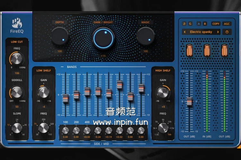
Task: Go to previous preset with left arrow
Action: coord(185,32)
